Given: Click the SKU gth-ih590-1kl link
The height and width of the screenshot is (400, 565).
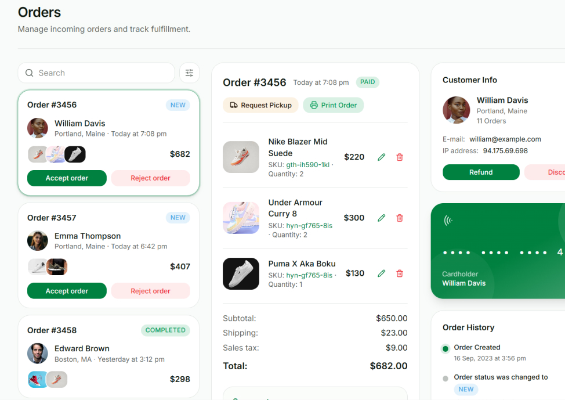Looking at the screenshot, I should click(307, 164).
